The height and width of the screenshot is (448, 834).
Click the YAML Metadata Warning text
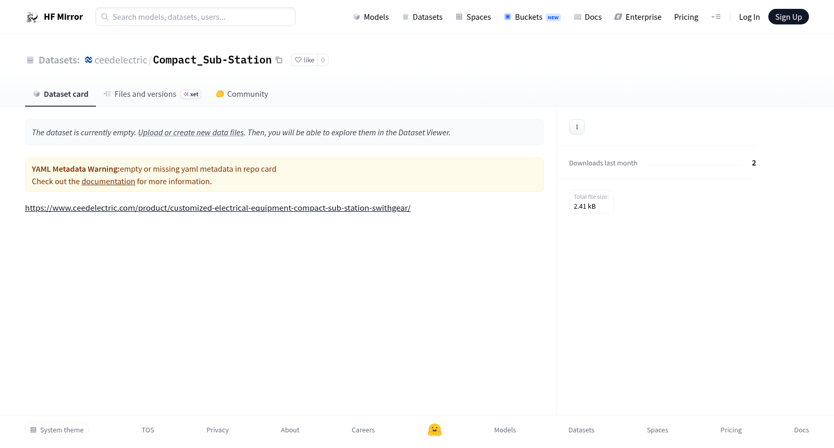pyautogui.click(x=76, y=169)
